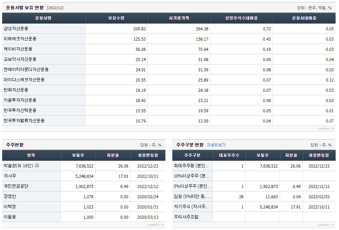Click 마이다스에셋자산운용 ratio 0.12
Viewport: 339px width, 230px height.
[x=330, y=80]
